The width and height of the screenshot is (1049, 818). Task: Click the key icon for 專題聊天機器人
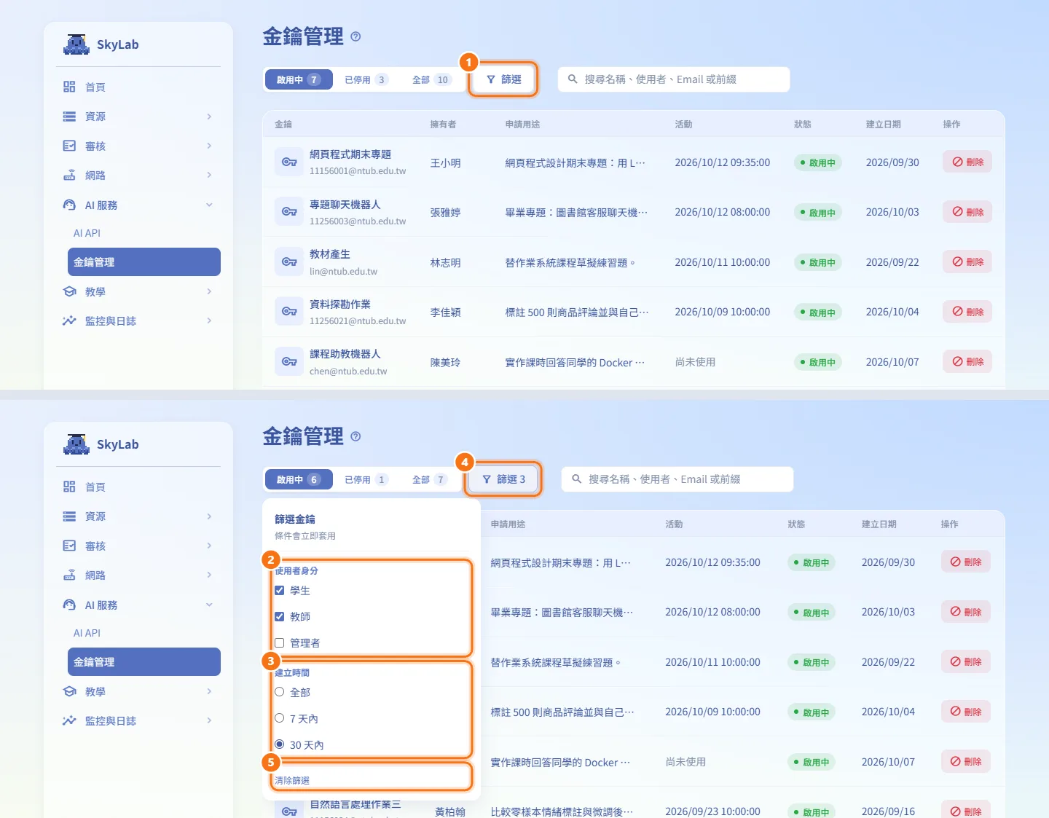click(x=289, y=212)
